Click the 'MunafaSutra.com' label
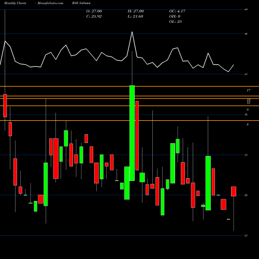The image size is (259, 259). (x=50, y=3)
